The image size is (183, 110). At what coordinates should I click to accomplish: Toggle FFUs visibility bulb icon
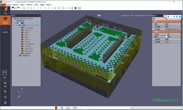pyautogui.click(x=24, y=37)
